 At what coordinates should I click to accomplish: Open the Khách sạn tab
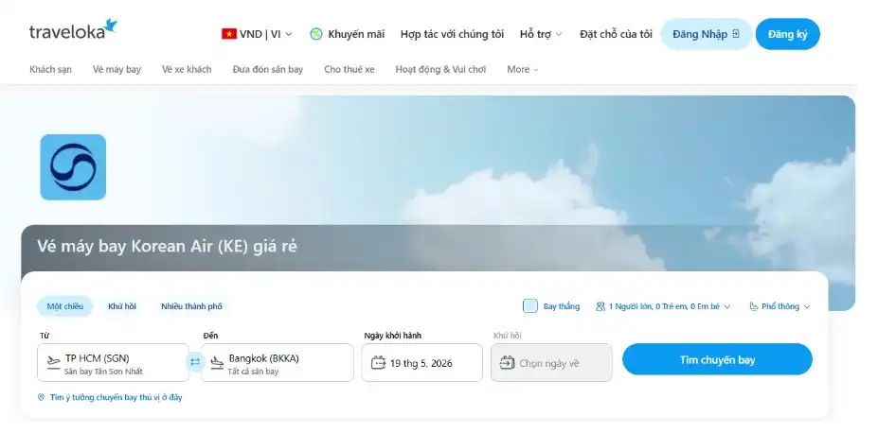point(50,69)
